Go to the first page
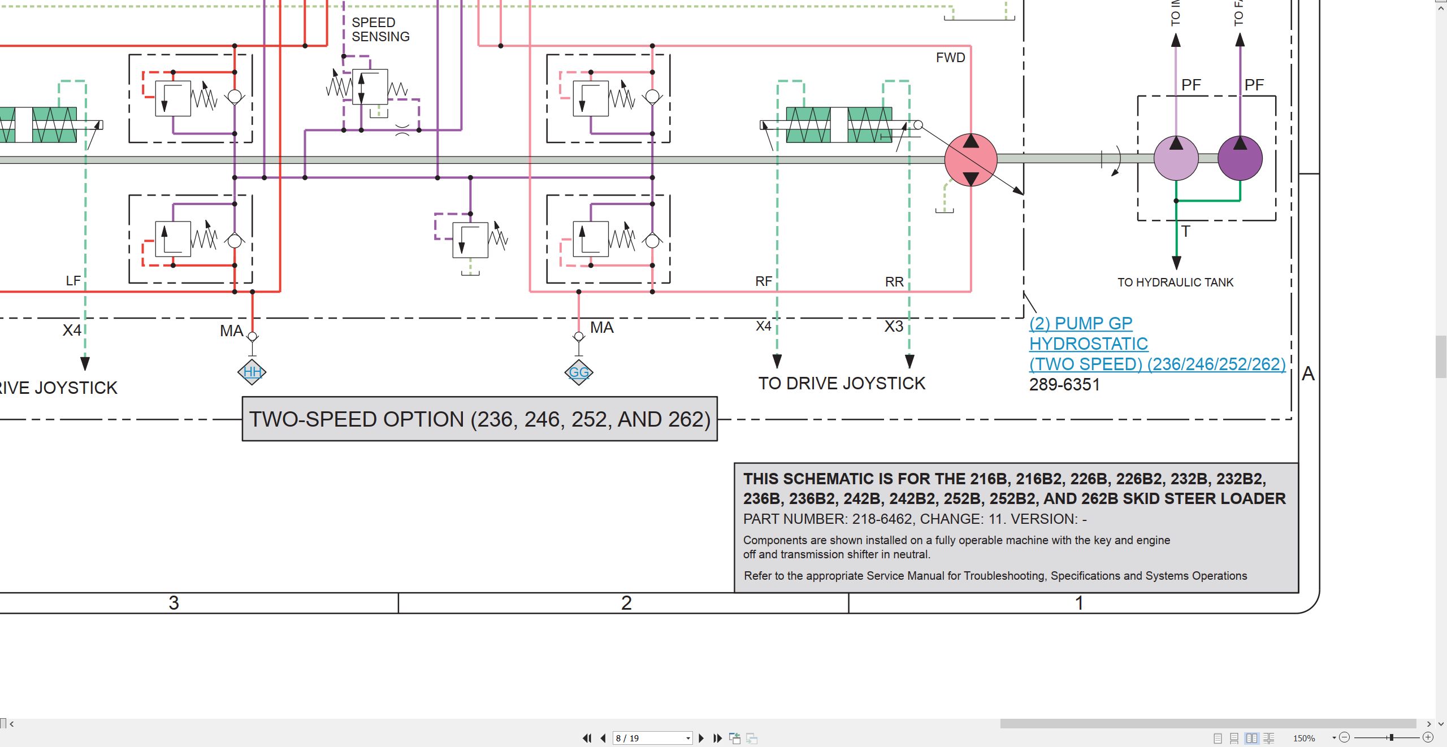The height and width of the screenshot is (747, 1447). click(x=587, y=738)
